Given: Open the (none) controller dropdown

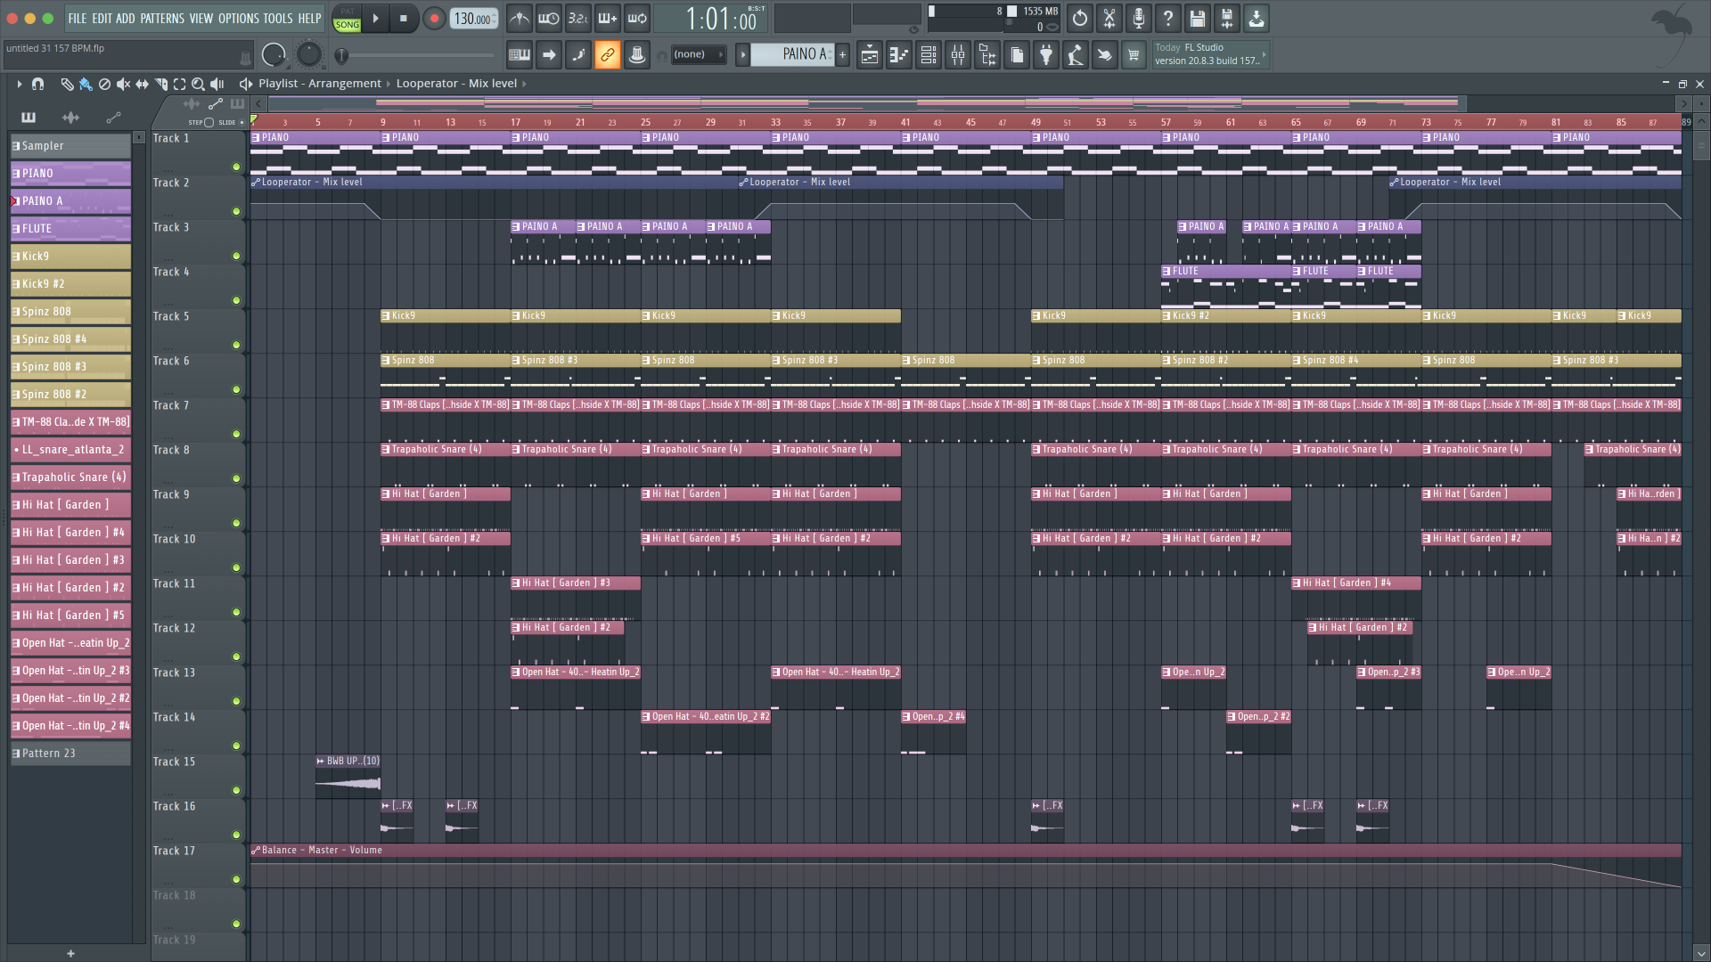Looking at the screenshot, I should tap(698, 55).
